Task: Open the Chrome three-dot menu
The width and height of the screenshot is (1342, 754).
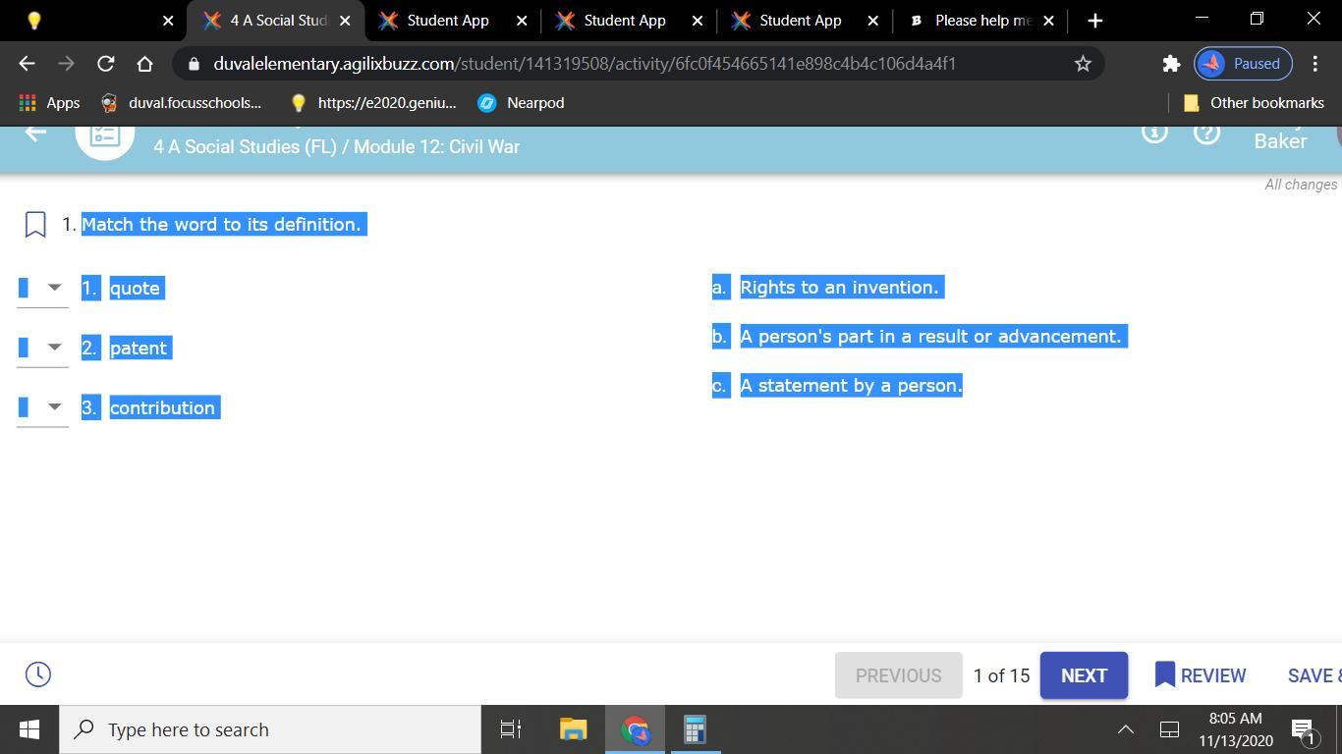Action: point(1315,64)
